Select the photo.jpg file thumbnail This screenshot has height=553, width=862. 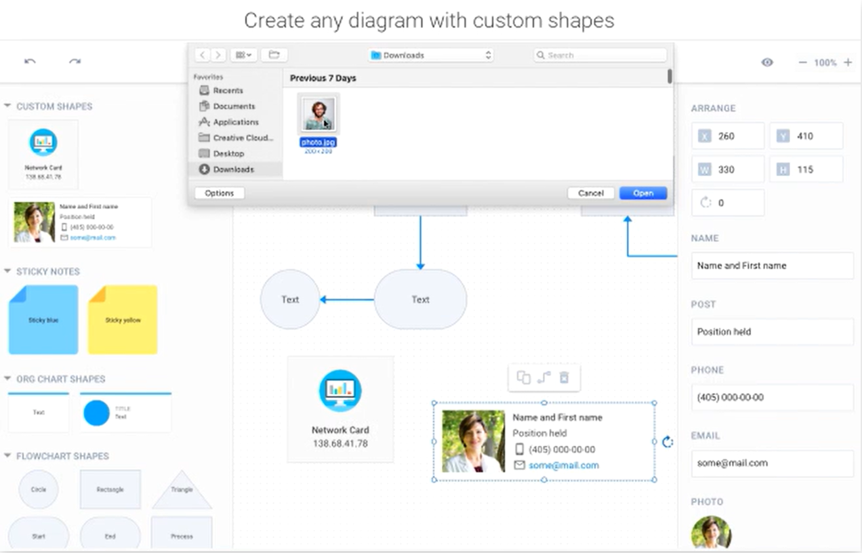click(319, 114)
